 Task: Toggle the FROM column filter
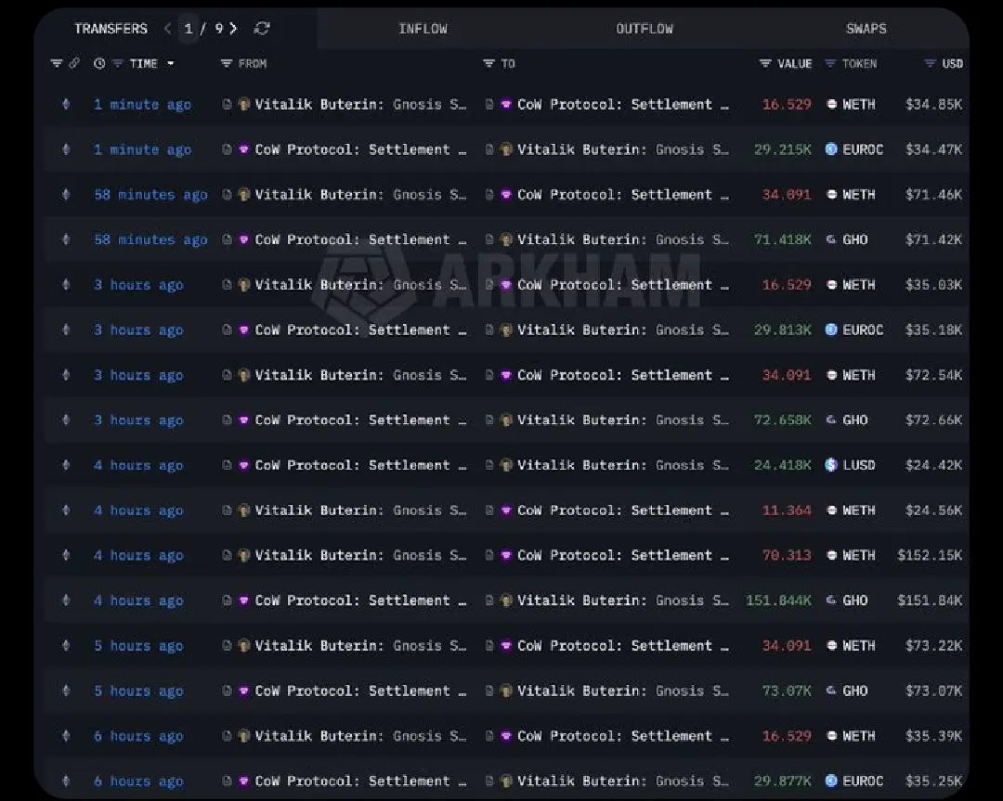pyautogui.click(x=227, y=64)
